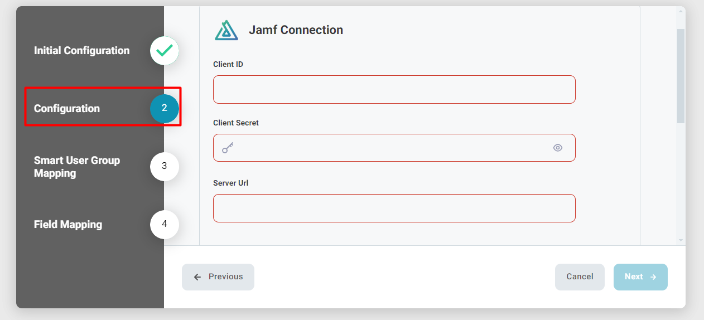Screen dimensions: 704x320
Task: Open the Field Mapping step
Action: [68, 225]
